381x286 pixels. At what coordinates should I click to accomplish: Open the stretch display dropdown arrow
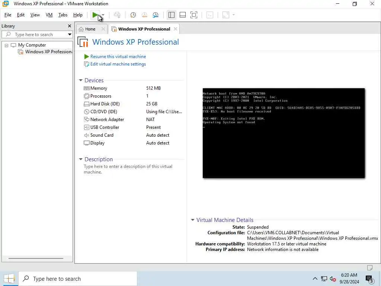click(234, 15)
